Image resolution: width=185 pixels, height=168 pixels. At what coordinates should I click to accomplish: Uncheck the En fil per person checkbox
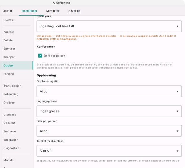40,56
